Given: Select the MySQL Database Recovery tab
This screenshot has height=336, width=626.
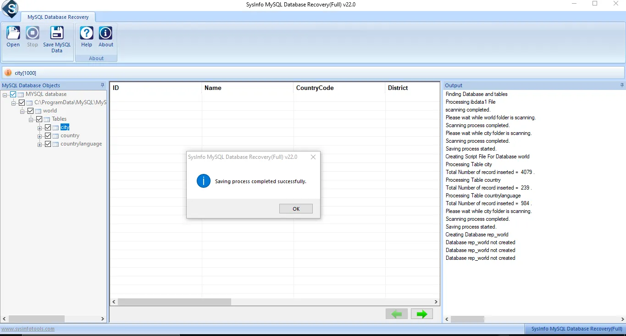Looking at the screenshot, I should tap(58, 17).
